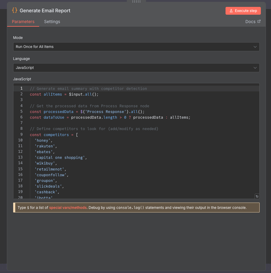
Task: Click the const competitors array line
Action: (54, 135)
